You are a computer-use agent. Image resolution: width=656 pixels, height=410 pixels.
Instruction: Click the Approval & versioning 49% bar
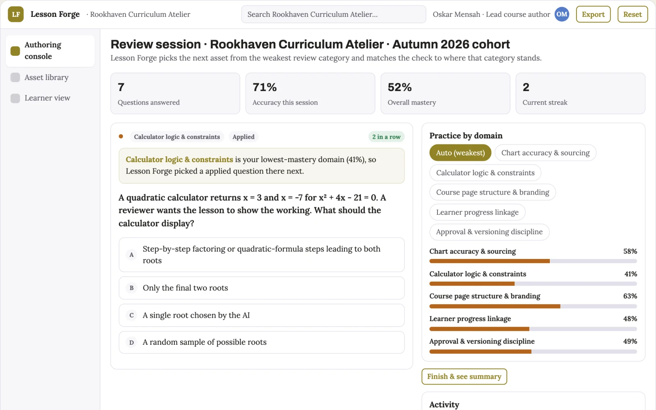[x=533, y=351]
